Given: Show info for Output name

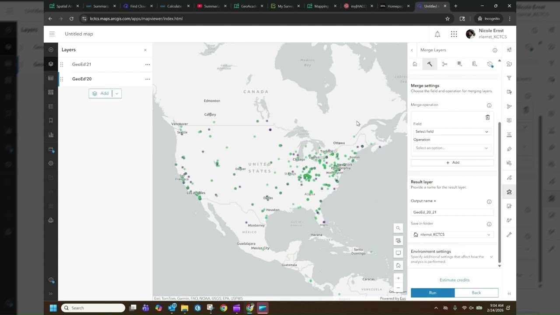Looking at the screenshot, I should pyautogui.click(x=489, y=202).
